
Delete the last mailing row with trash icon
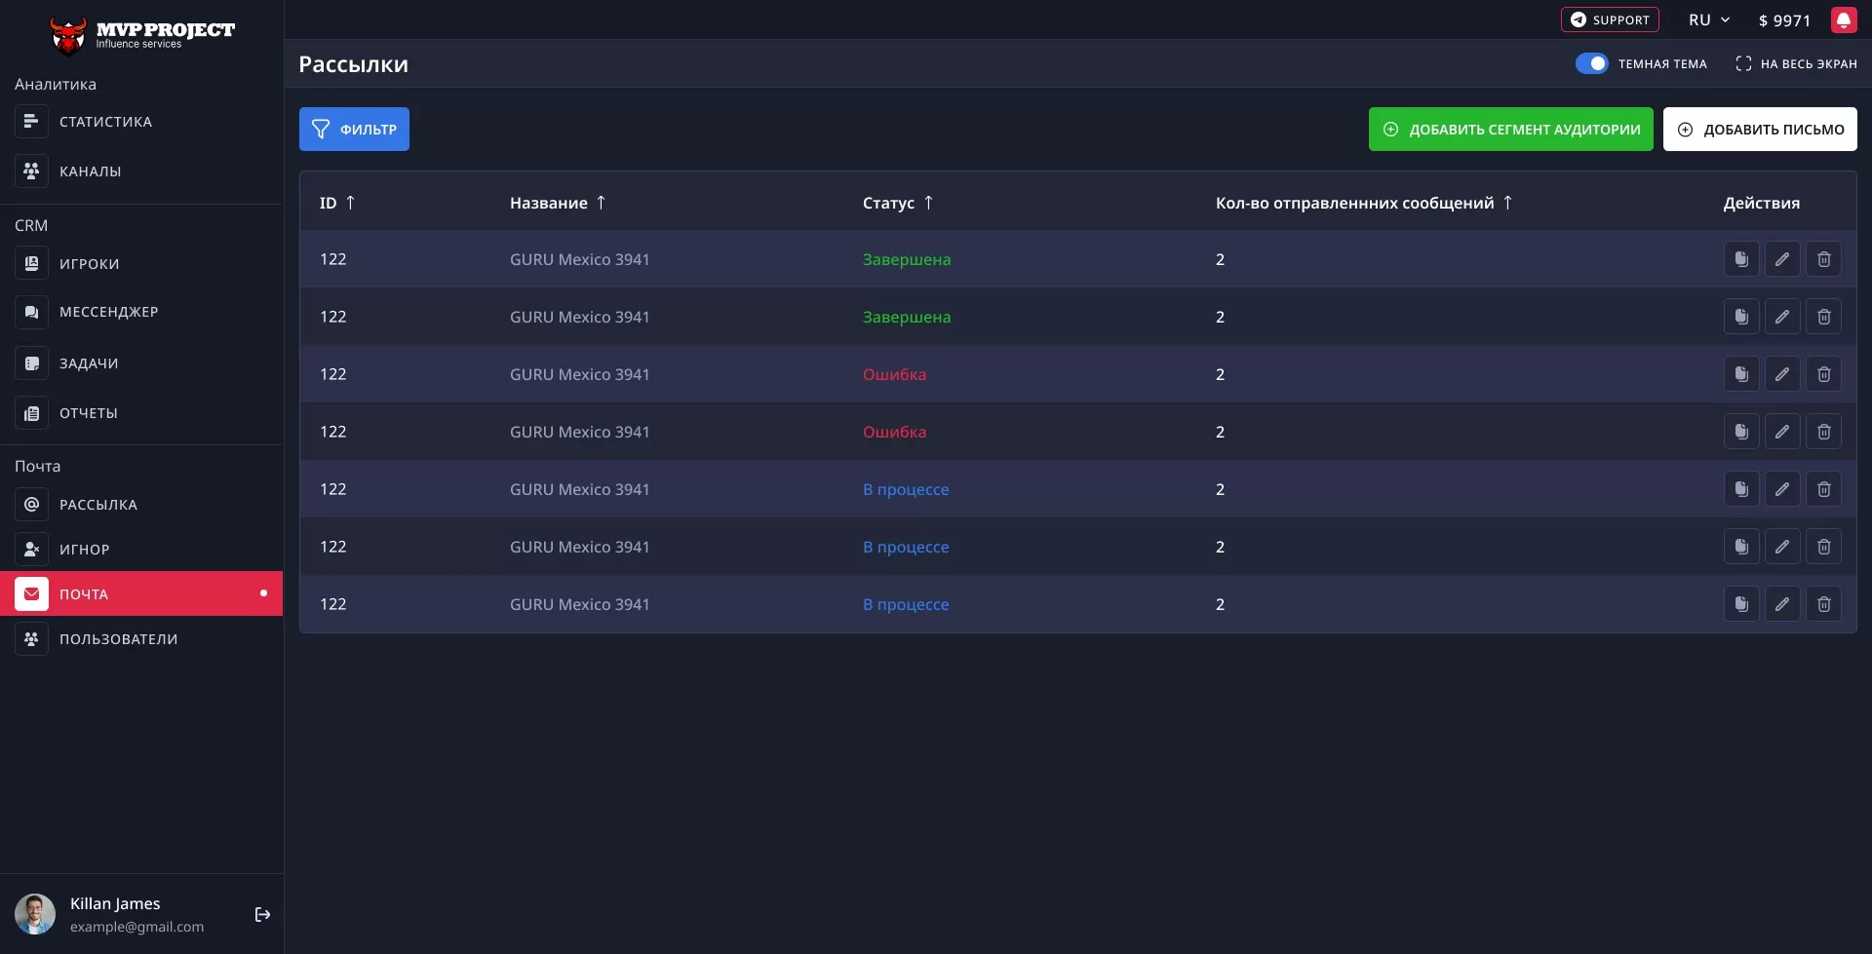tap(1823, 604)
